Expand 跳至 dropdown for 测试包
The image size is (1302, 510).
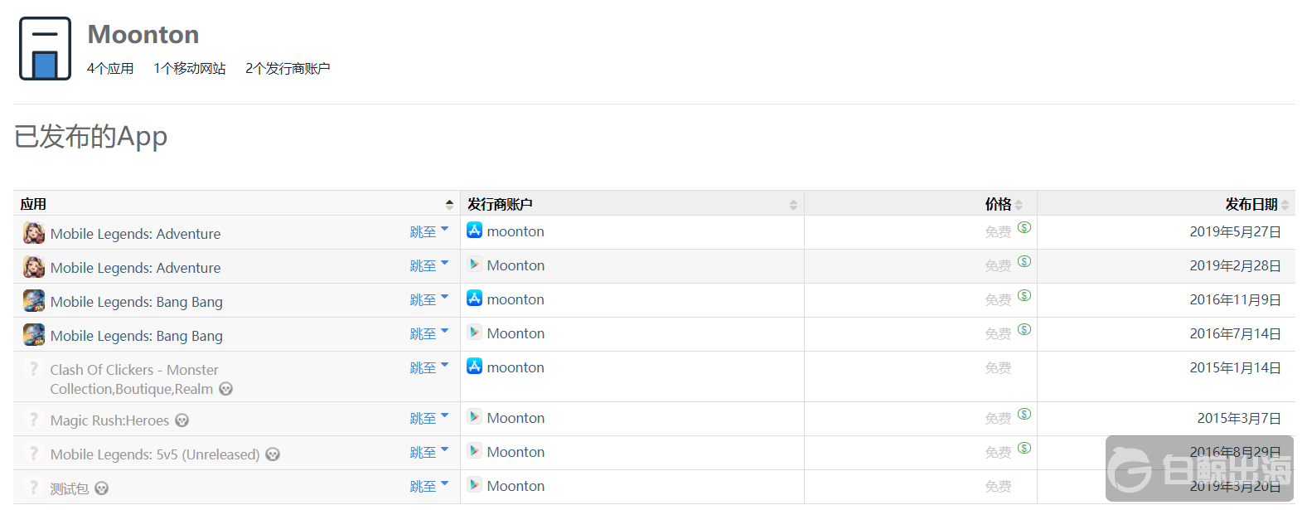pos(429,486)
